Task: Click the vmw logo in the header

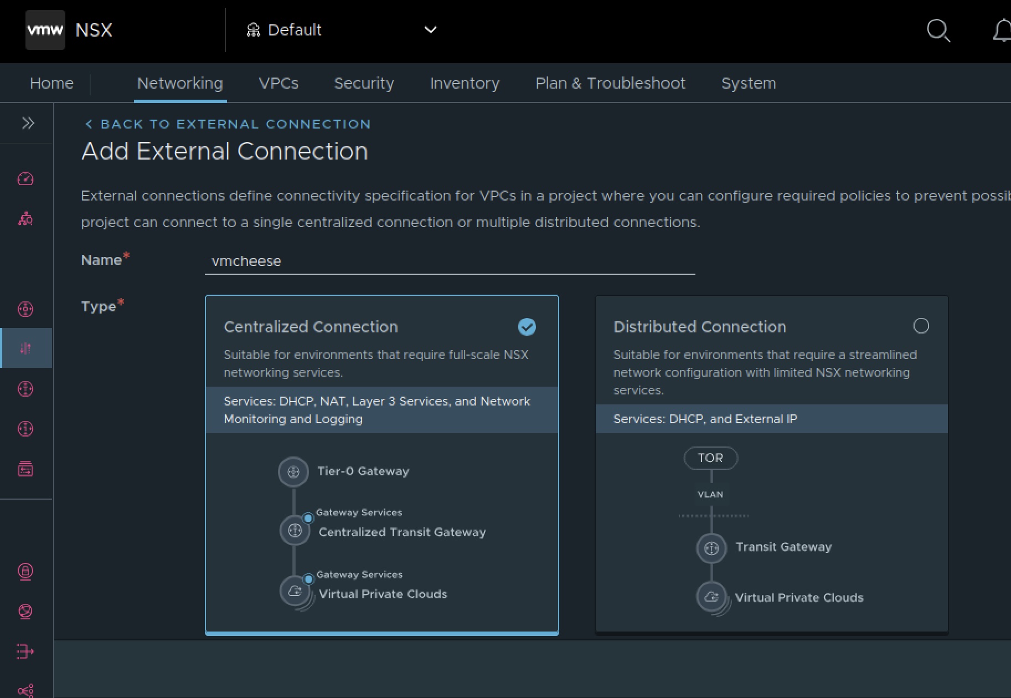Action: click(45, 30)
